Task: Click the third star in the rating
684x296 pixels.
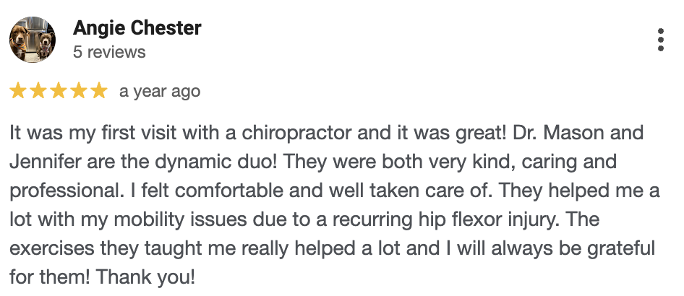Action: click(x=59, y=92)
